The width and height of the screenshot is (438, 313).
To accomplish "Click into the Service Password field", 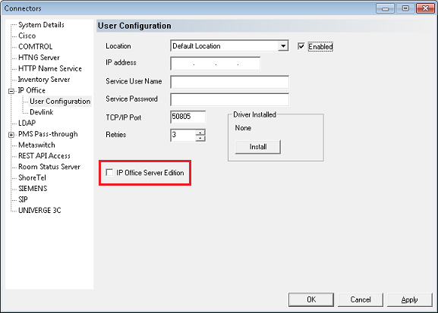I will (229, 99).
